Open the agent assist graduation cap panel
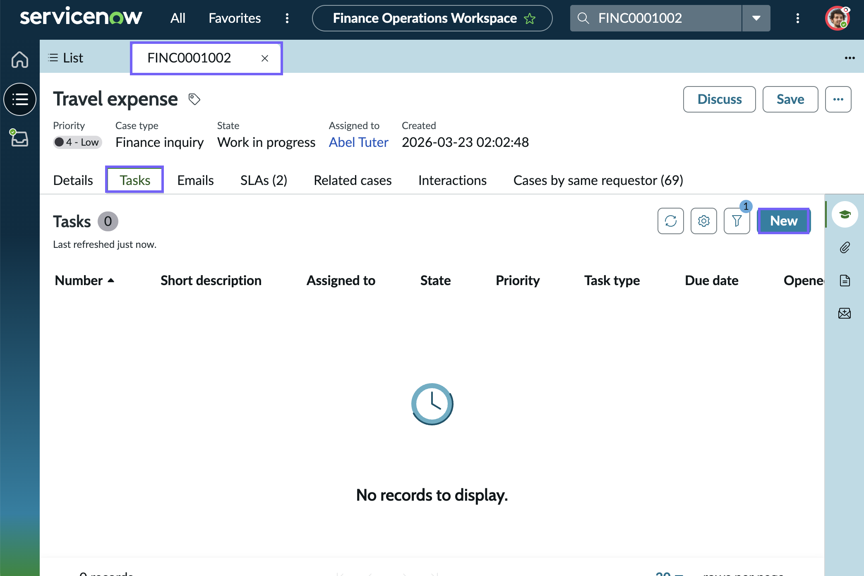 (845, 214)
